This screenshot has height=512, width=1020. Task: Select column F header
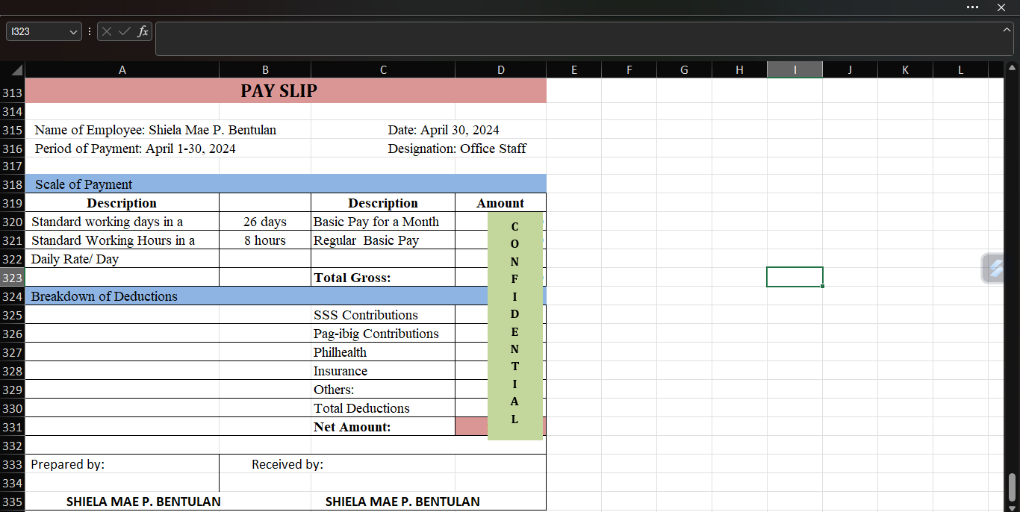[629, 70]
